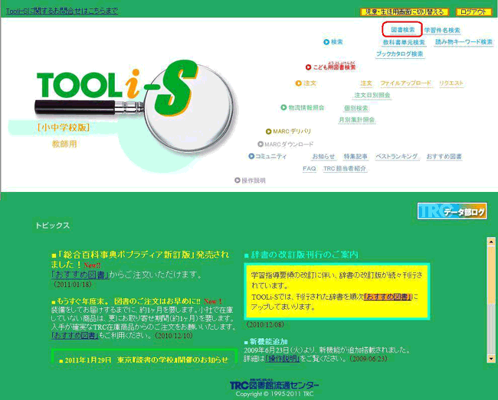The image size is (498, 400).
Task: Open ブックカタログ検索 link
Action: [400, 54]
